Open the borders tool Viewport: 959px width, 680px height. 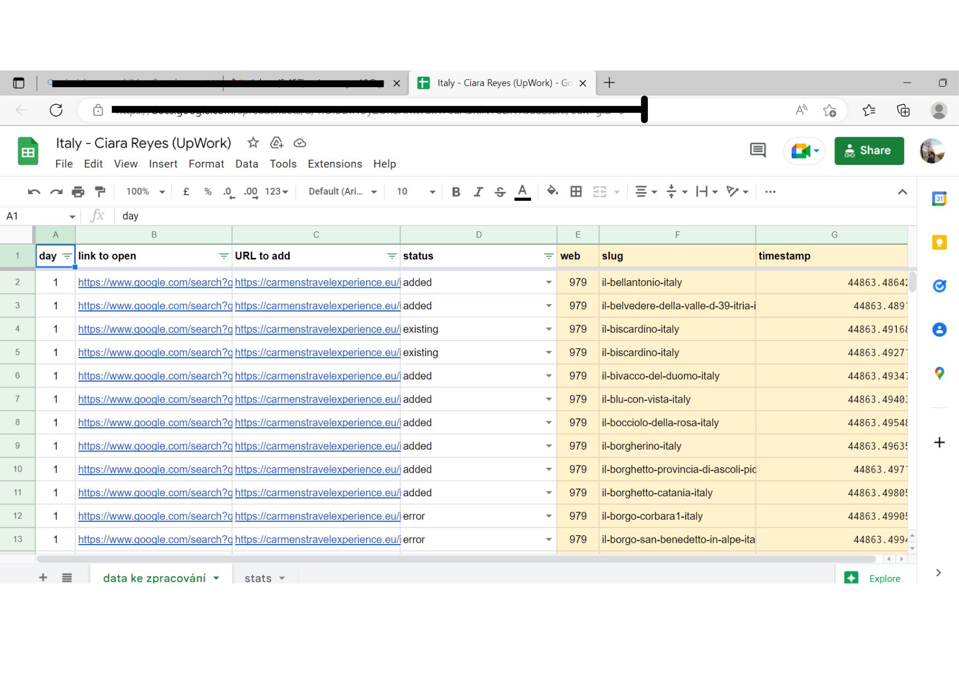click(x=576, y=191)
